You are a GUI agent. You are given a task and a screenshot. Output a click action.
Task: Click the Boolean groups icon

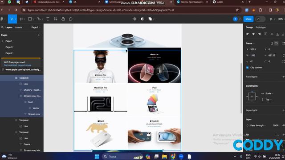(150, 19)
